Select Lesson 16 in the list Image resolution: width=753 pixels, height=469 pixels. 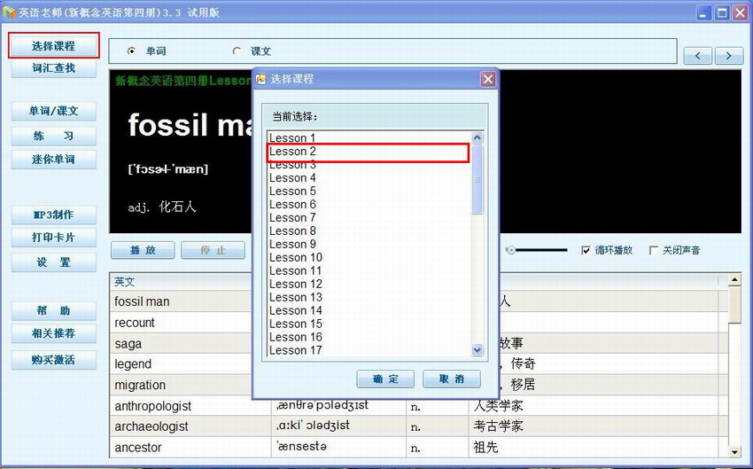(x=369, y=337)
